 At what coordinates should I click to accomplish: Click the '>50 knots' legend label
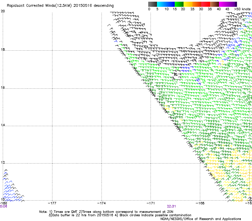pos(242,9)
